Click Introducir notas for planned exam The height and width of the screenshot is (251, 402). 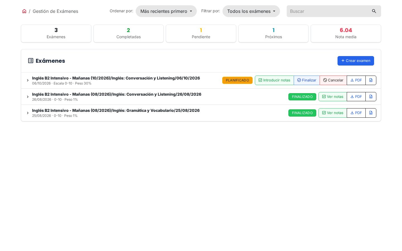click(274, 80)
